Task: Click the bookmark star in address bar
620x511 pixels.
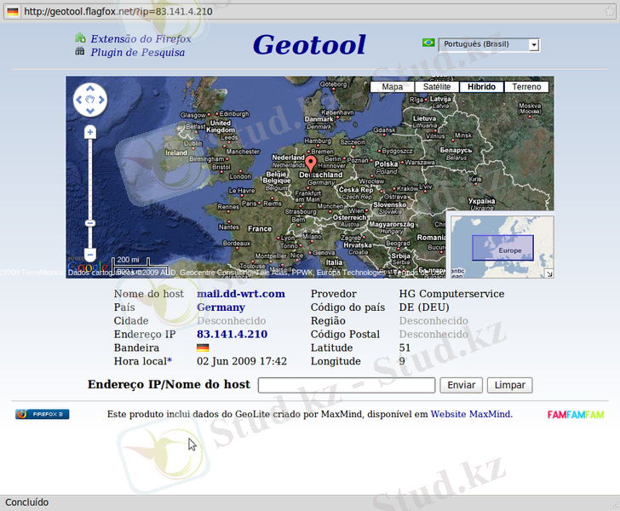Action: [x=610, y=11]
